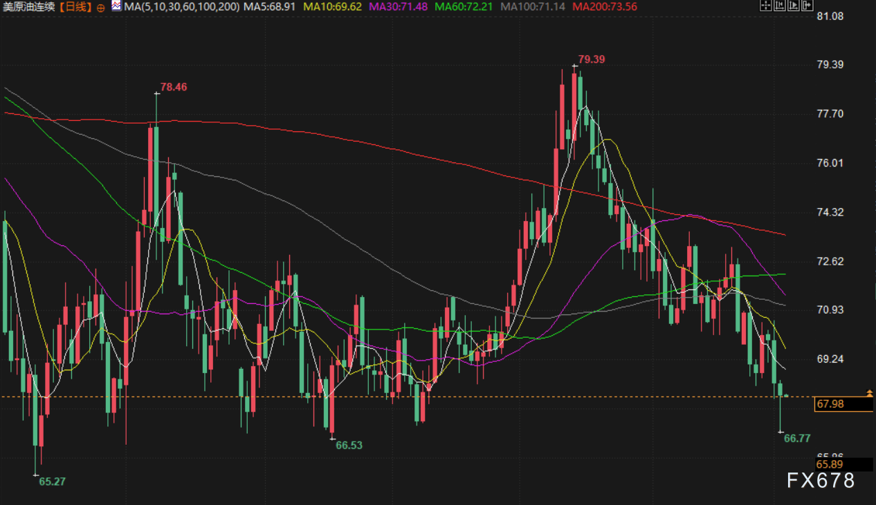Click the 78.46 peak price label
The width and height of the screenshot is (876, 505).
tap(174, 87)
